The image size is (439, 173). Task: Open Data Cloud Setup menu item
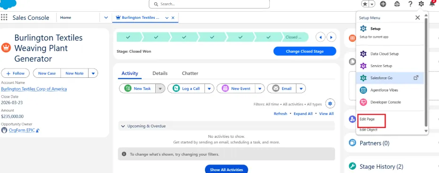point(390,54)
